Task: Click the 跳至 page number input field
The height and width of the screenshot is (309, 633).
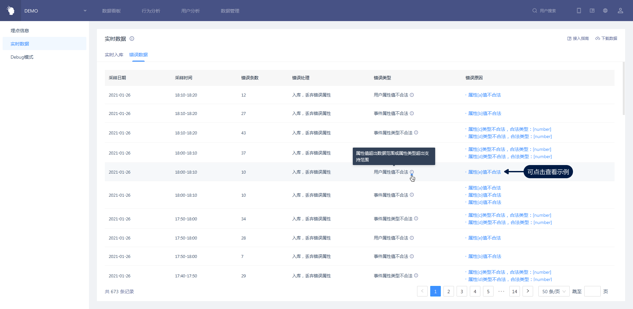Action: pos(592,292)
